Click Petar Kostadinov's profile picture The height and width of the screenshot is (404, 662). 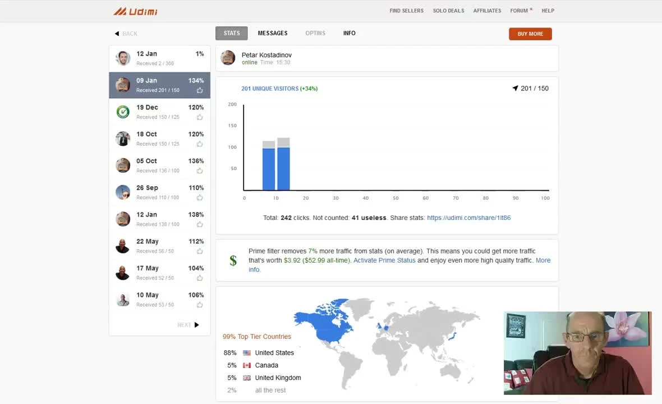click(x=228, y=58)
